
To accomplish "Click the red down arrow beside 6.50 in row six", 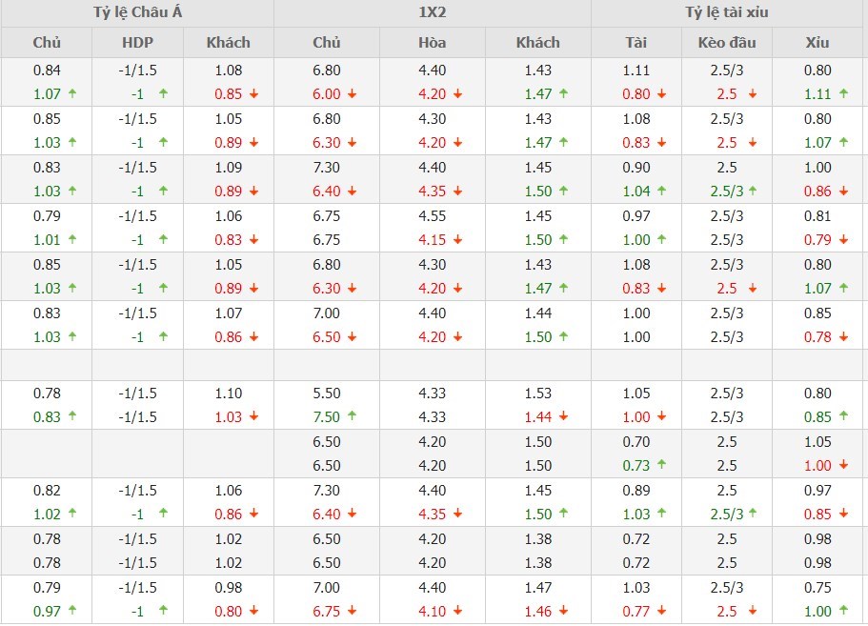I will coord(353,336).
